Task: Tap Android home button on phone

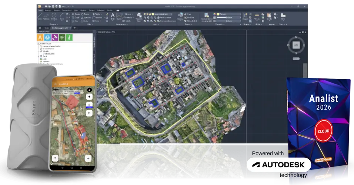Action: (x=71, y=168)
